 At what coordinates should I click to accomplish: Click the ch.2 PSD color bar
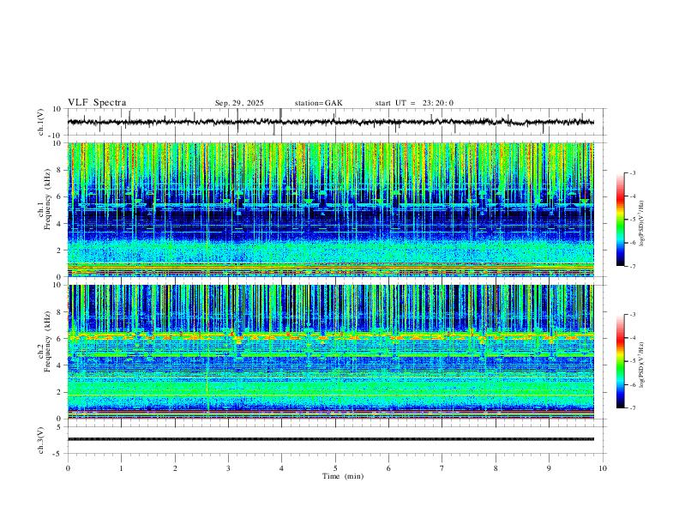(x=620, y=361)
